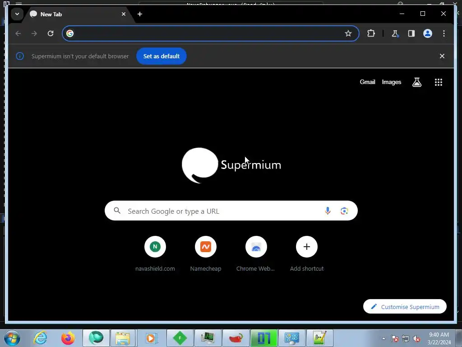Image resolution: width=462 pixels, height=347 pixels.
Task: Search by image with Lens icon
Action: [344, 211]
